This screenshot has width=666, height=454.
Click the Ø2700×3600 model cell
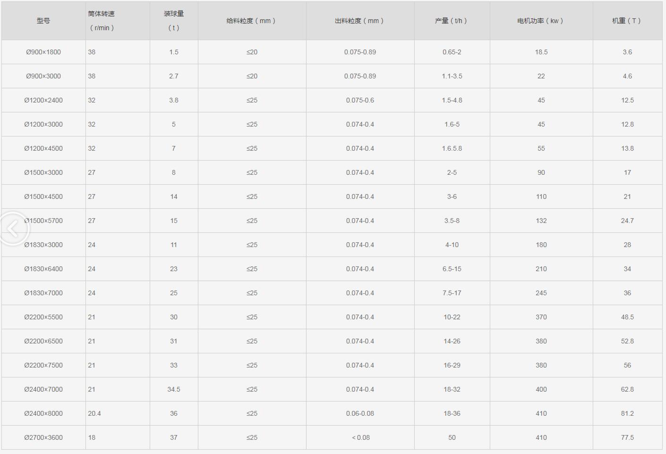[x=43, y=437]
